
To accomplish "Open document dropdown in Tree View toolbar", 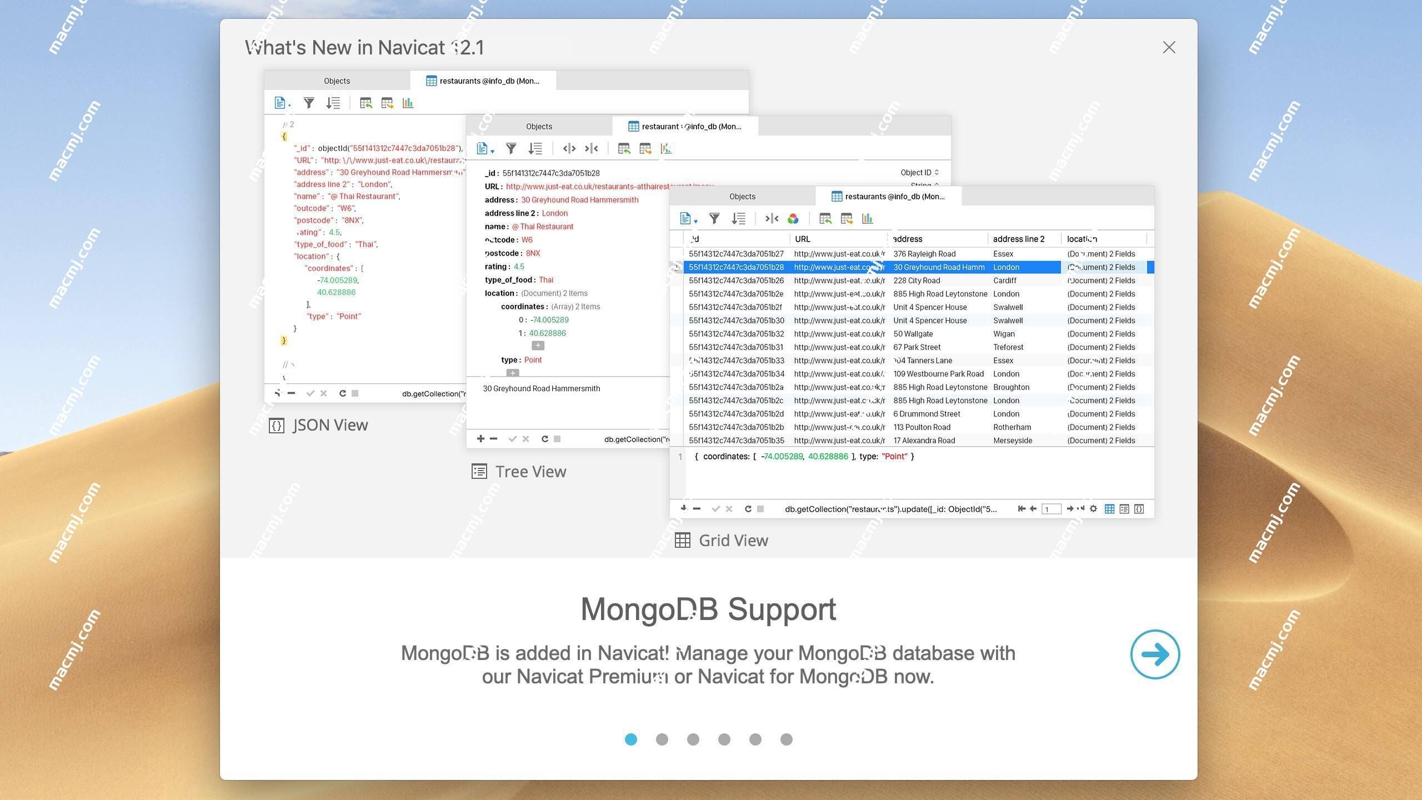I will click(484, 148).
